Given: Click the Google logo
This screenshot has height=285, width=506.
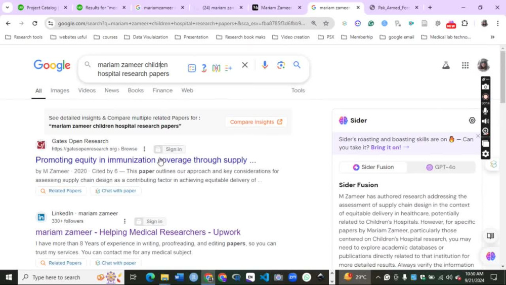Looking at the screenshot, I should (52, 65).
